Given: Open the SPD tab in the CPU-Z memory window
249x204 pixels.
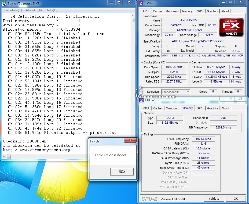Looking at the screenshot, I should coord(200,108).
